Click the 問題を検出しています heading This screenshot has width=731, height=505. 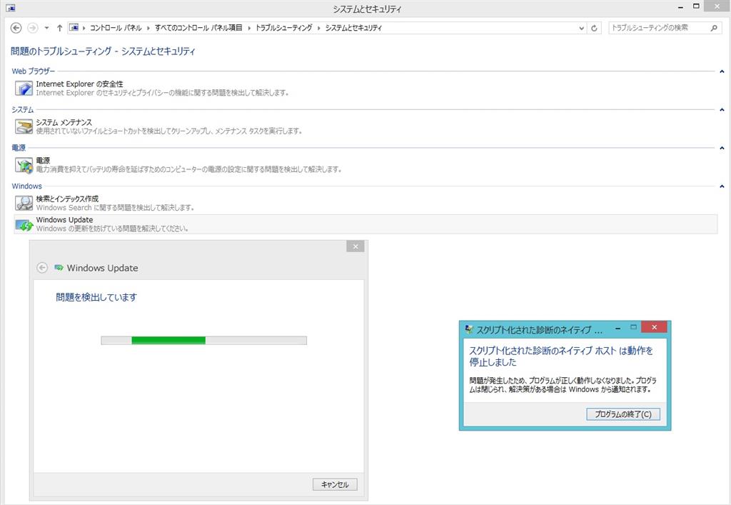[x=96, y=297]
